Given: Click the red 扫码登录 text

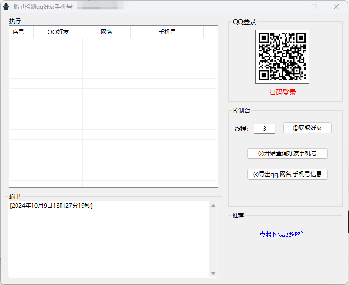Looking at the screenshot, I should click(x=282, y=92).
